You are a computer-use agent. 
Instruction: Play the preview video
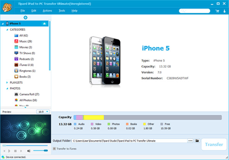pos(9,151)
